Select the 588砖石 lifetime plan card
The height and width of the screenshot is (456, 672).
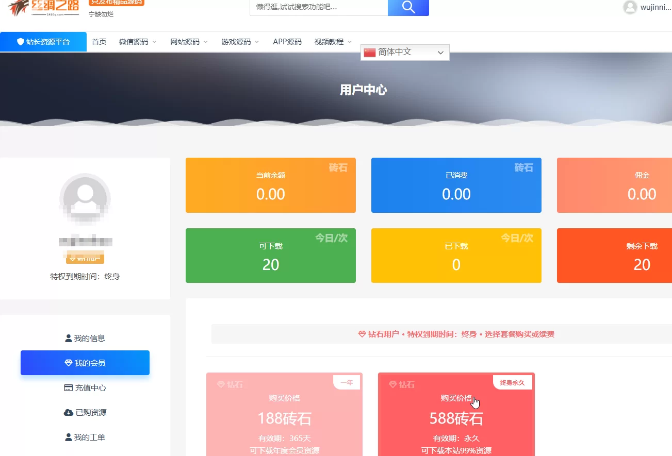(x=456, y=414)
